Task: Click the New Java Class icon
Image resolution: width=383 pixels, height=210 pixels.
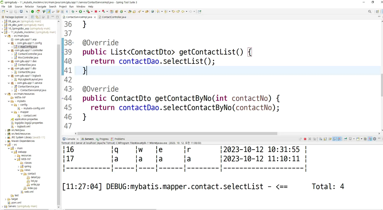Action: [x=122, y=11]
